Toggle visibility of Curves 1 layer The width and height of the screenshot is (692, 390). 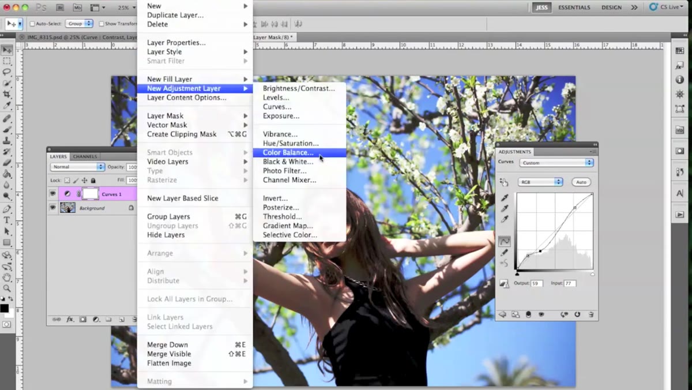tap(53, 194)
